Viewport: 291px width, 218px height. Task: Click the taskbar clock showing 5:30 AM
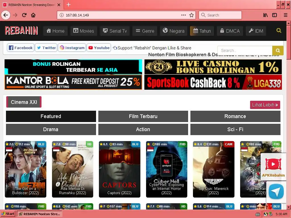281,214
